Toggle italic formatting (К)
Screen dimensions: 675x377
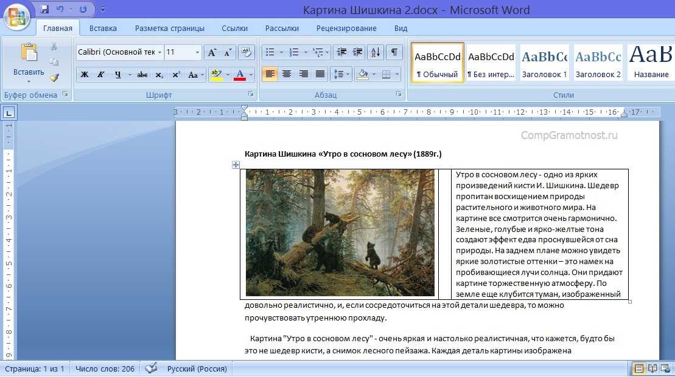pos(100,75)
